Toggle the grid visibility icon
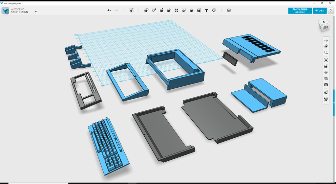Viewport: 336px width, 184px height. (326, 79)
